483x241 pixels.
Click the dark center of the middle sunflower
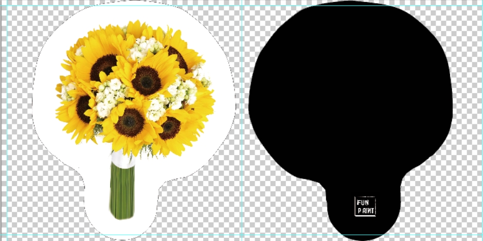click(147, 80)
